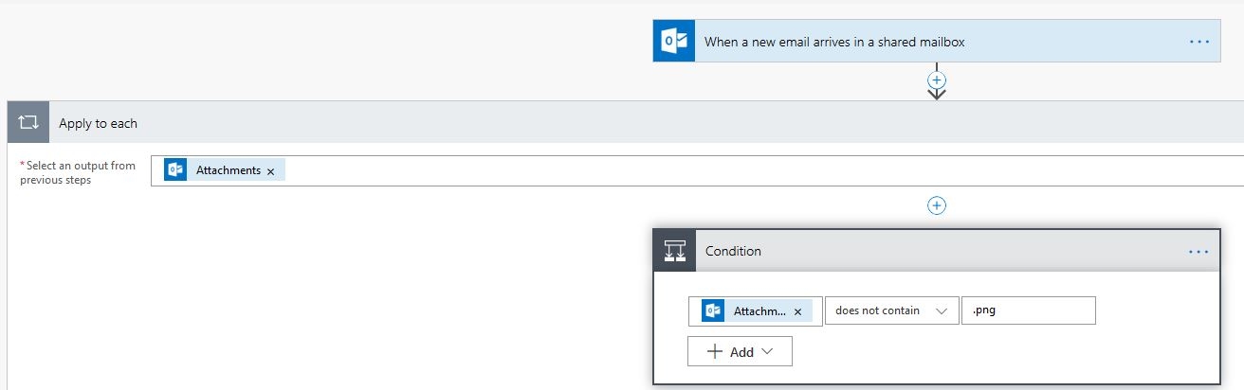Remove the Attachments token from the output field
The height and width of the screenshot is (390, 1244).
270,171
